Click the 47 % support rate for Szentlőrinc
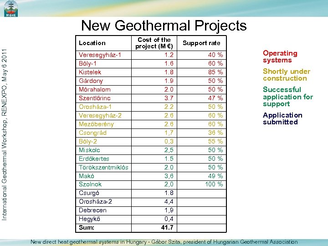 click(x=215, y=98)
